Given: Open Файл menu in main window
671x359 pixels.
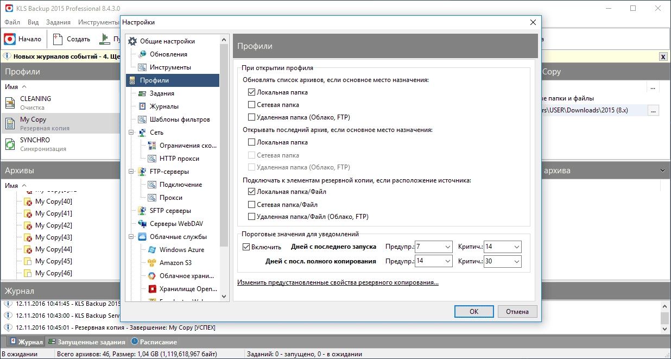Looking at the screenshot, I should (12, 22).
